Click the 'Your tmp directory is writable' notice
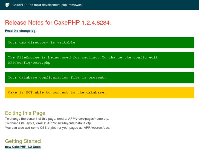199x149 pixels. pos(99,42)
